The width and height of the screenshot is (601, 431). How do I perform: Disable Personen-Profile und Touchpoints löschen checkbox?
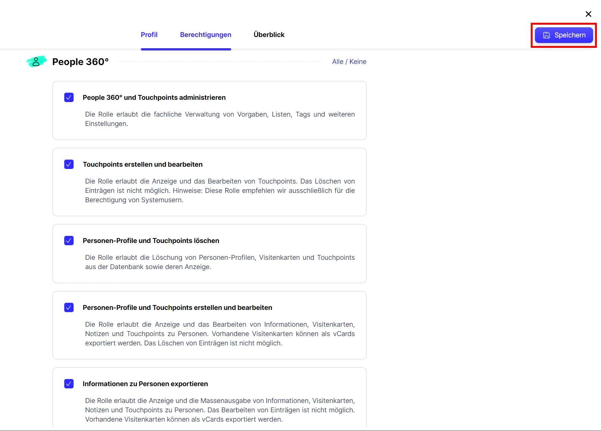click(x=69, y=241)
